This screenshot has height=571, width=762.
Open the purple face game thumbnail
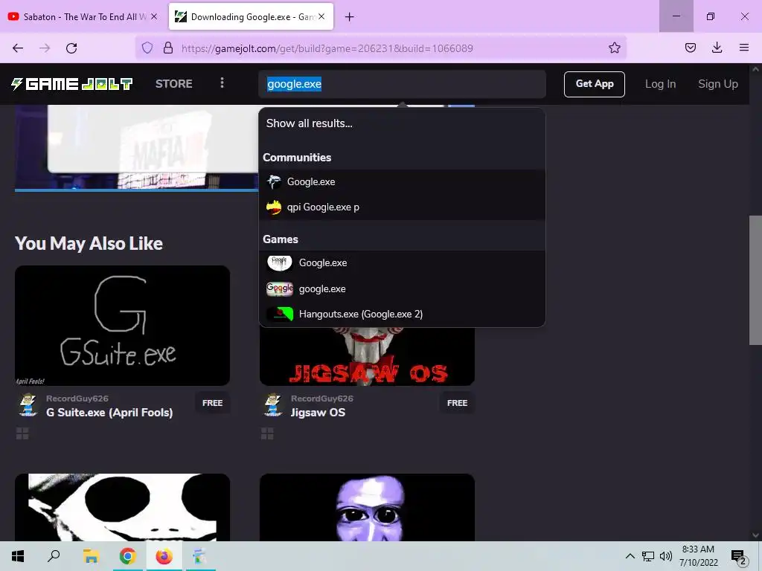click(367, 507)
